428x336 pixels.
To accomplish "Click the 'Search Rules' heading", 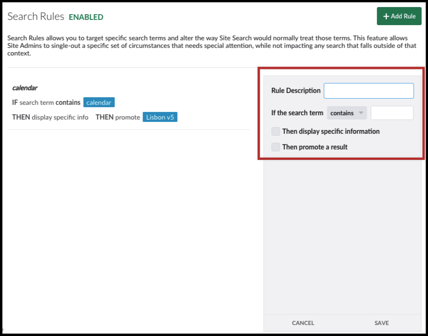I will (x=36, y=16).
